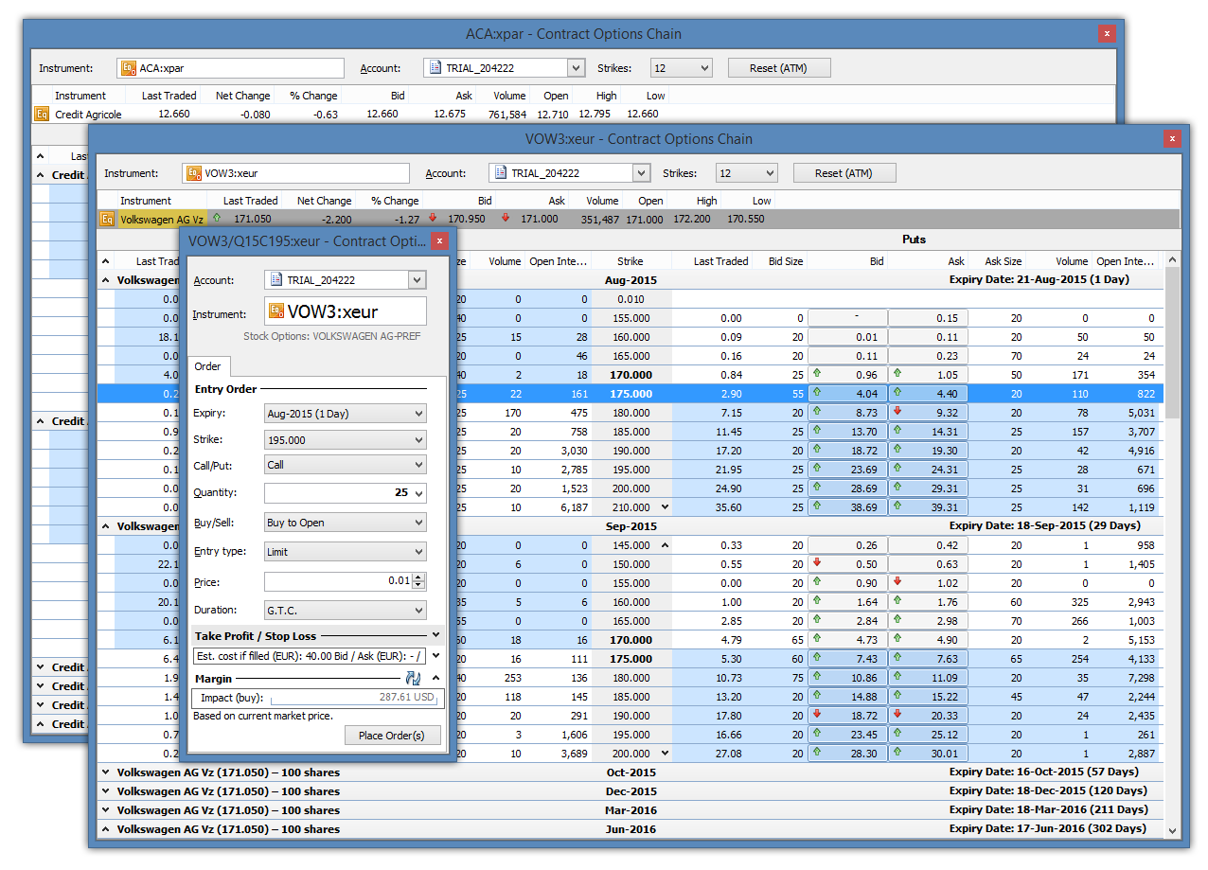Collapse the Margin section in order dialog
The image size is (1208, 870).
coord(435,678)
